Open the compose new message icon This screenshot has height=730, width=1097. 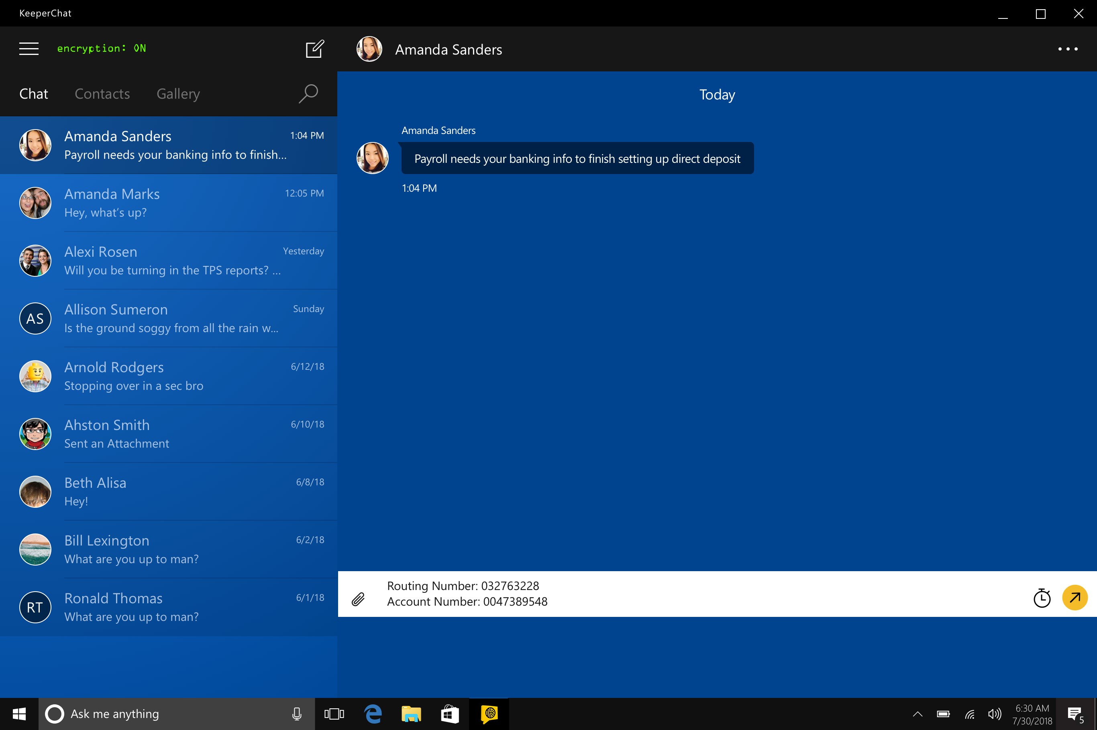[314, 49]
